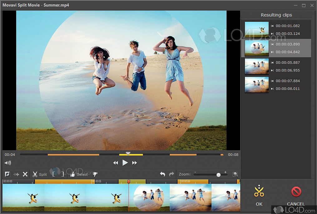Viewport: 317px width, 214px height.
Task: Click the merge fragments icon
Action: (x=16, y=174)
